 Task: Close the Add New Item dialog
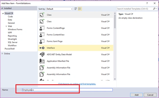[155, 3]
